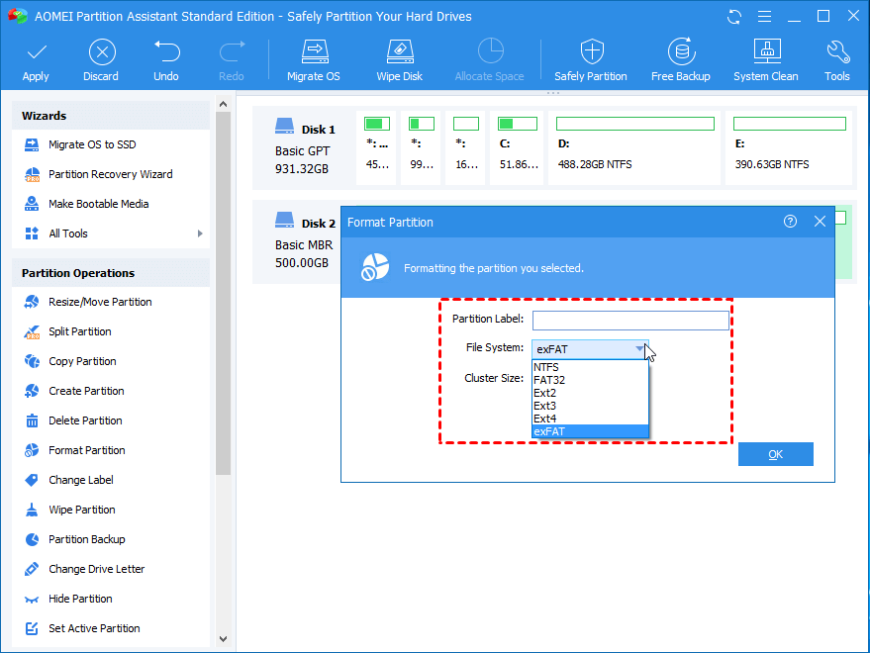The image size is (870, 653).
Task: Open System Clean from toolbar
Action: coord(765,52)
